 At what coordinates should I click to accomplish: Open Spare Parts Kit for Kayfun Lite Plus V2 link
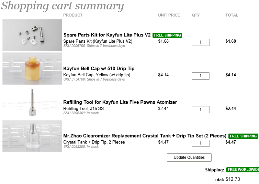pos(107,35)
